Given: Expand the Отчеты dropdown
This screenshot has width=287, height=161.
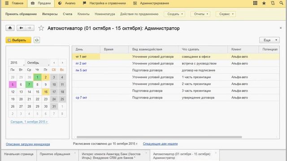Looking at the screenshot, I should 200,14.
